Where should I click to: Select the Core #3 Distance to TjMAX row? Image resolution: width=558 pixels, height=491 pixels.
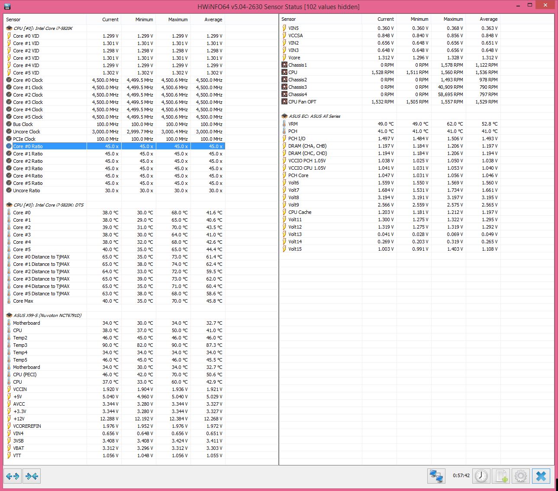[115, 279]
